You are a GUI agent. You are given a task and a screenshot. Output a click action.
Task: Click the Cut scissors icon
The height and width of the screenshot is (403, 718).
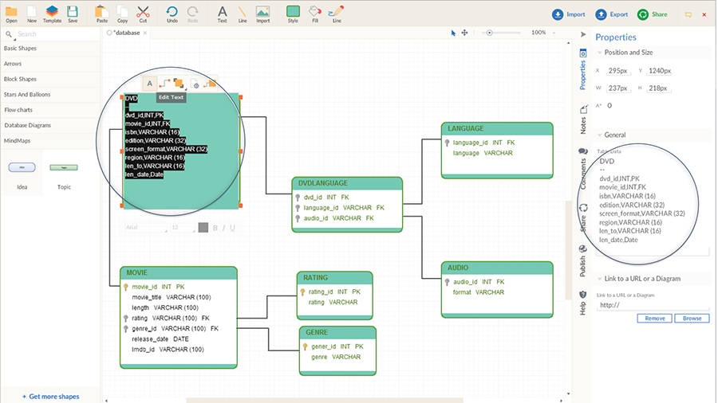143,12
